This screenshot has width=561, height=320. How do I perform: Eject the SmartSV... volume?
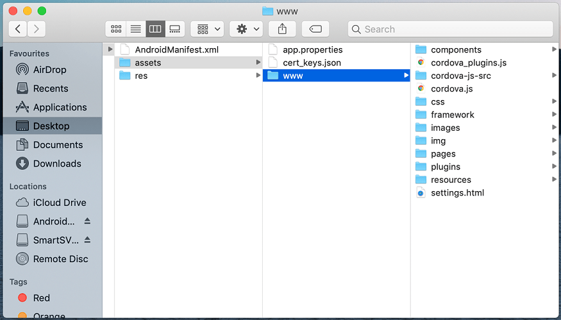click(87, 239)
